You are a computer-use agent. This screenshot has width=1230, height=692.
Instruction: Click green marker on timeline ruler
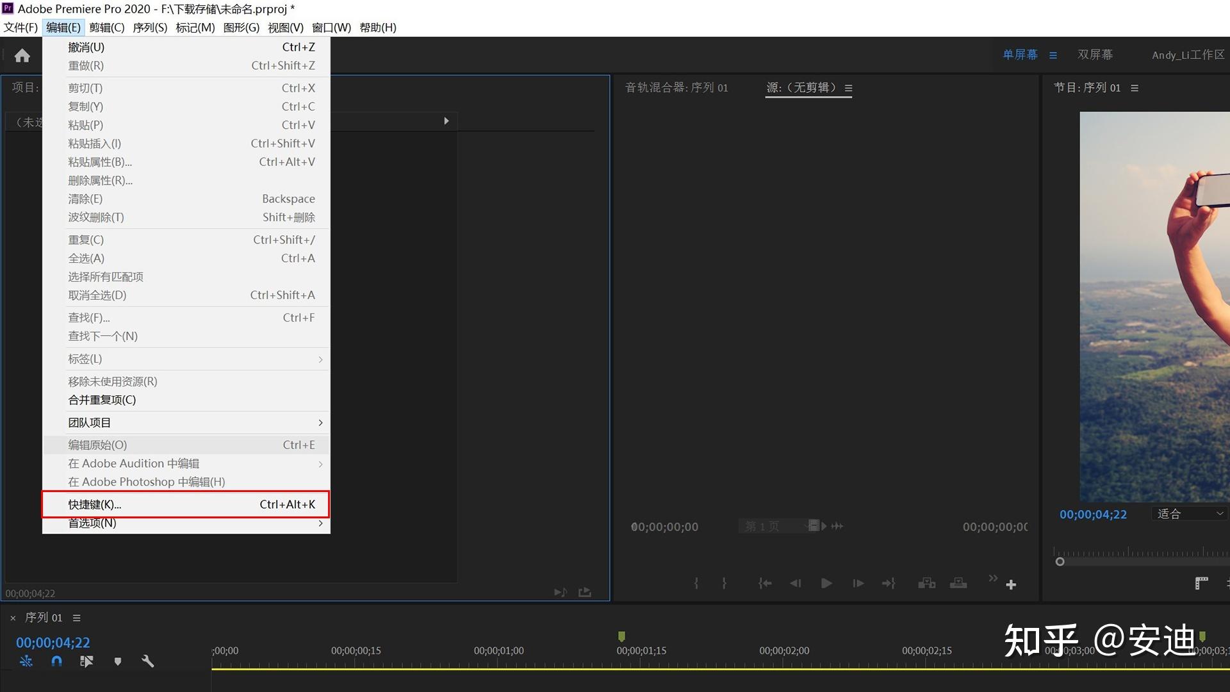tap(621, 636)
